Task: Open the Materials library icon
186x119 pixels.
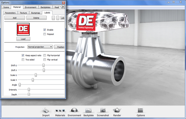Action: click(60, 112)
